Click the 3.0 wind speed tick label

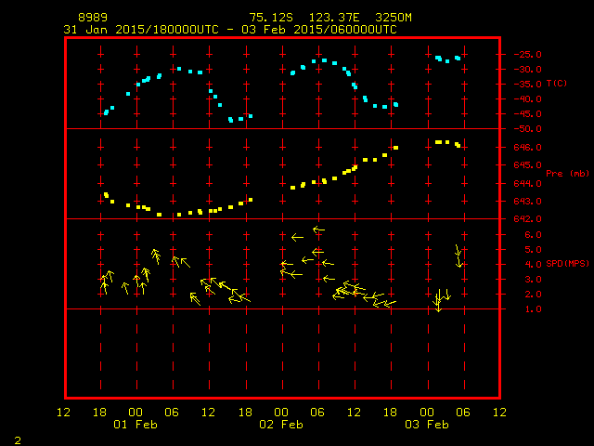click(533, 280)
